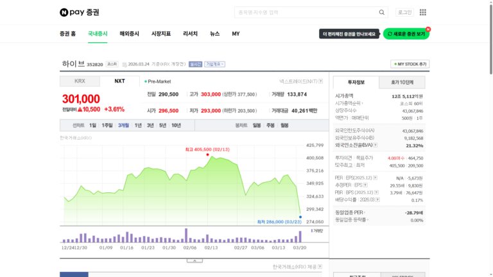Screen dimensions: 493x277
Task: Open 시장지표 menu
Action: tap(161, 33)
